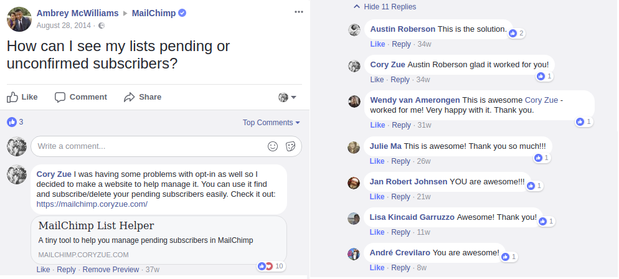Viewport: 619px width, 279px height.
Task: Like André Crevilaro's comment
Action: (x=377, y=268)
